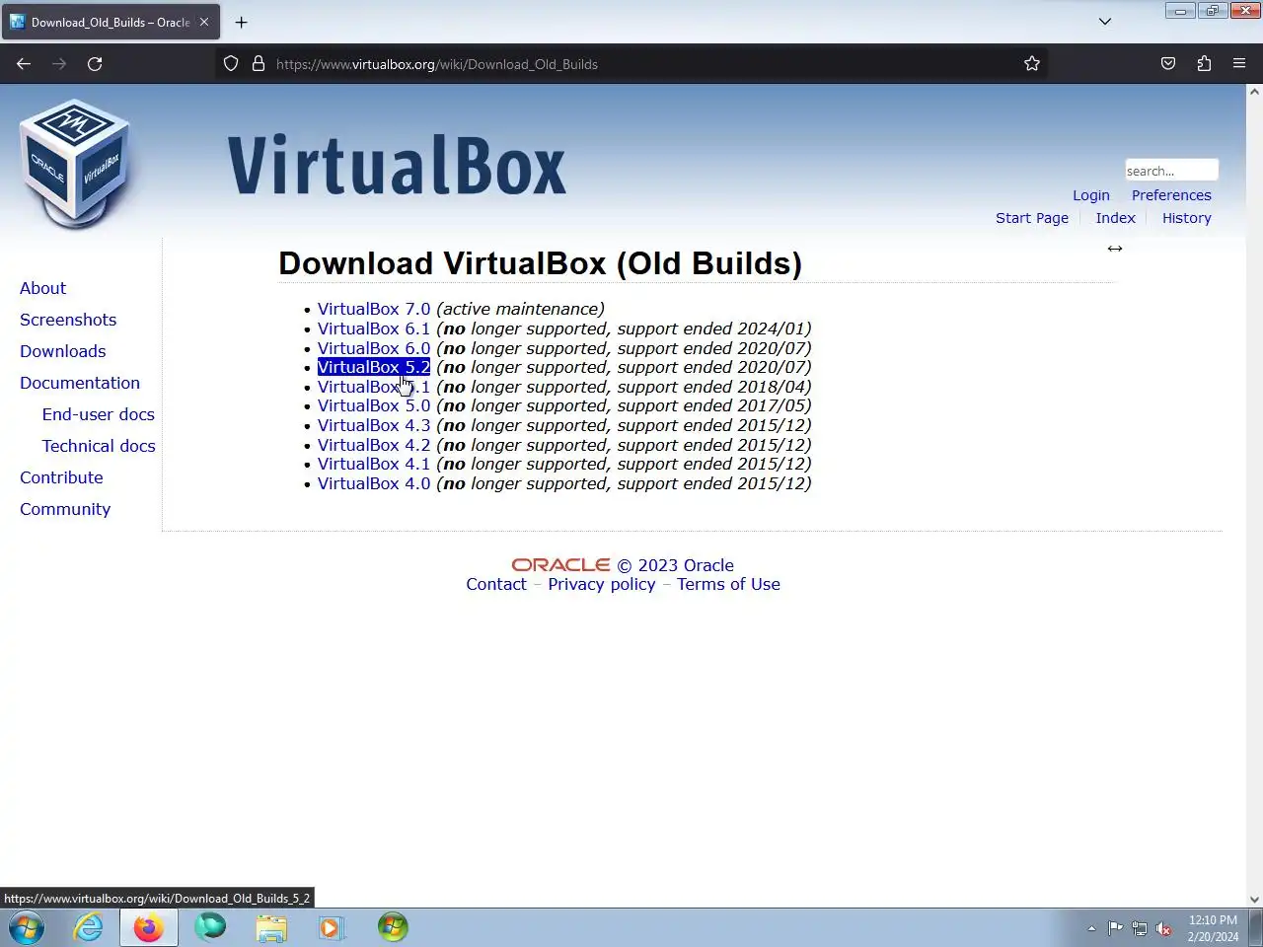Open highlighted VirtualBox 5.2 link
This screenshot has height=947, width=1263.
pos(374,367)
